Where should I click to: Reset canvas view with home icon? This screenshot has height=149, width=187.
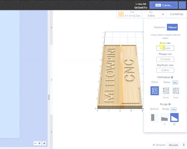pos(44,143)
